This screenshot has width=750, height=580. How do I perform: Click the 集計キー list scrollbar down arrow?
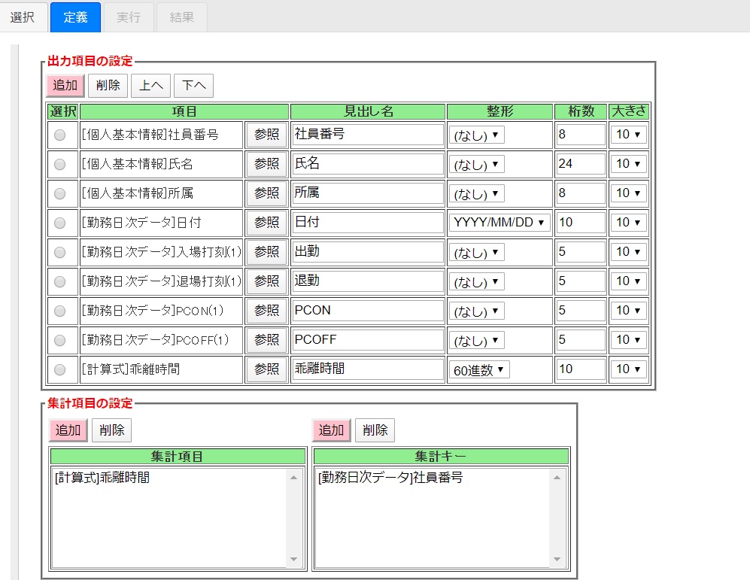pyautogui.click(x=557, y=559)
